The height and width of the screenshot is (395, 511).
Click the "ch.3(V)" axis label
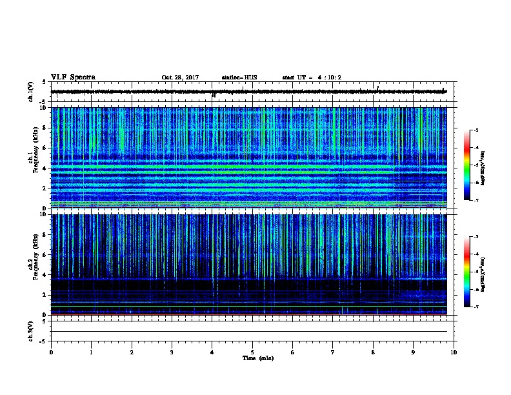click(x=30, y=331)
